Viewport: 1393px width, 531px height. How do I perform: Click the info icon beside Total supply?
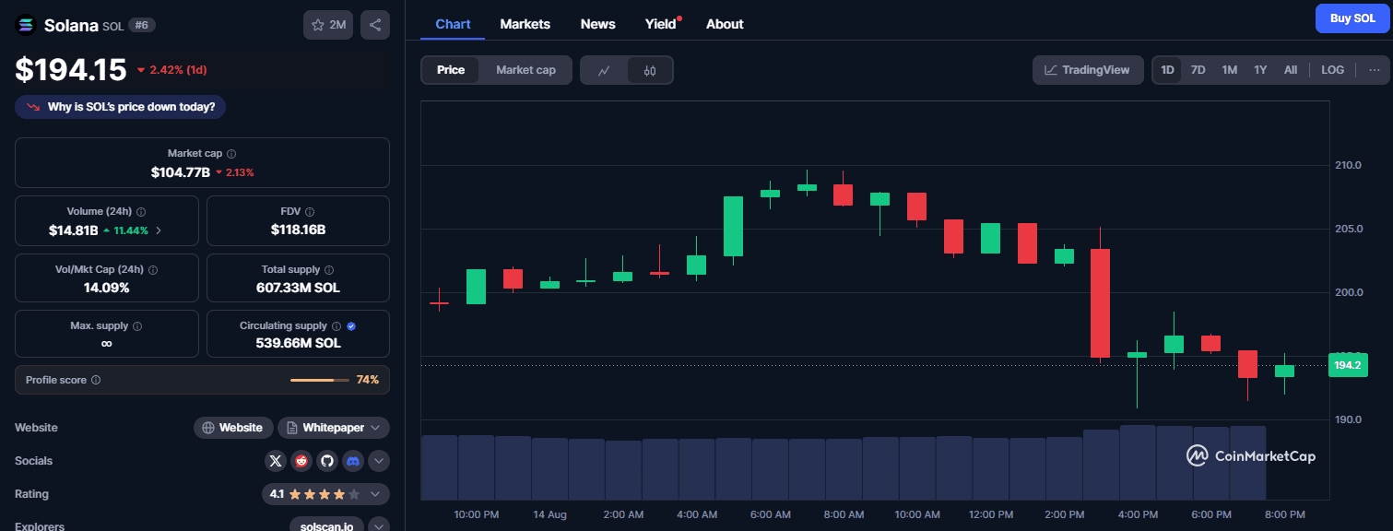pyautogui.click(x=329, y=270)
